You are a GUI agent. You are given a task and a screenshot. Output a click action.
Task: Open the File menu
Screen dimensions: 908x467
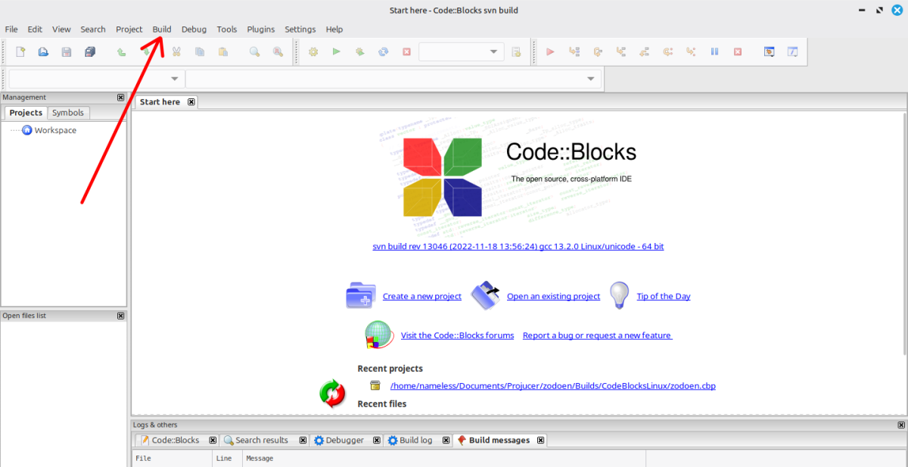tap(11, 30)
